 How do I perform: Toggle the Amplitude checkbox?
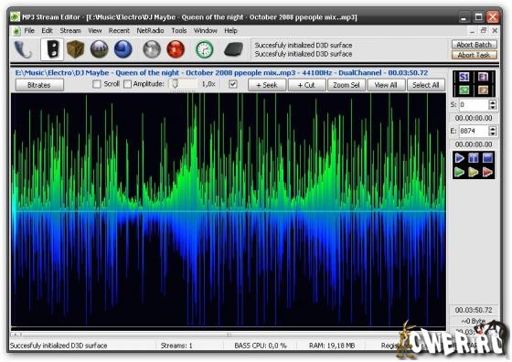128,84
